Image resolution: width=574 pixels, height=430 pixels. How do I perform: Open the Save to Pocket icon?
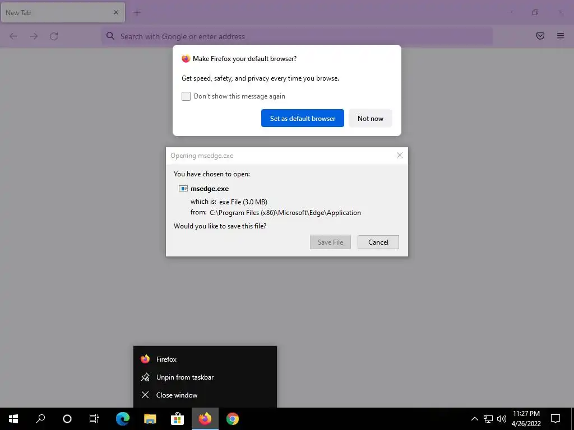(x=540, y=36)
